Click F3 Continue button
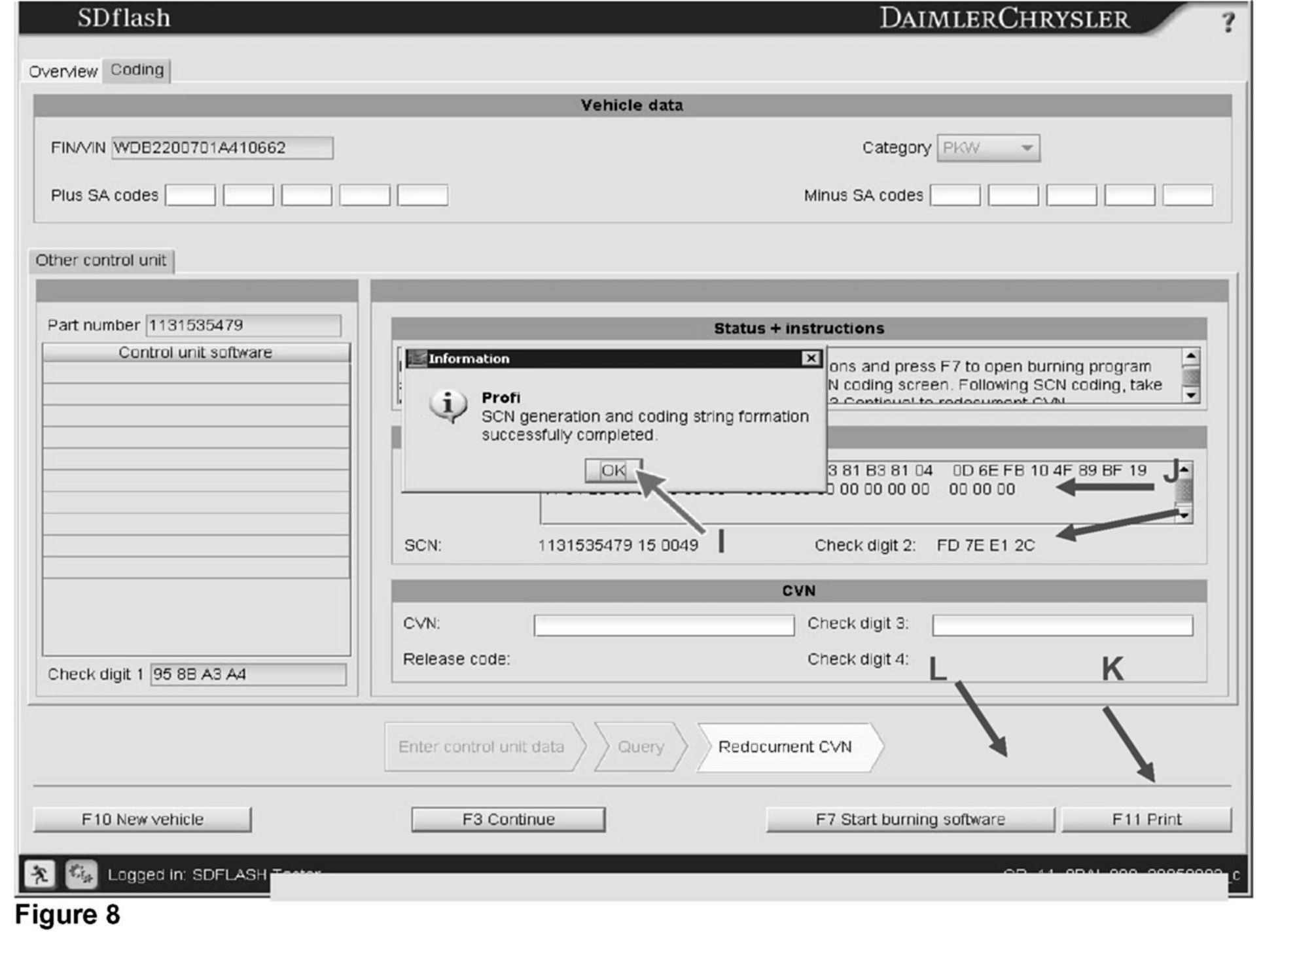The image size is (1297, 953). (508, 819)
